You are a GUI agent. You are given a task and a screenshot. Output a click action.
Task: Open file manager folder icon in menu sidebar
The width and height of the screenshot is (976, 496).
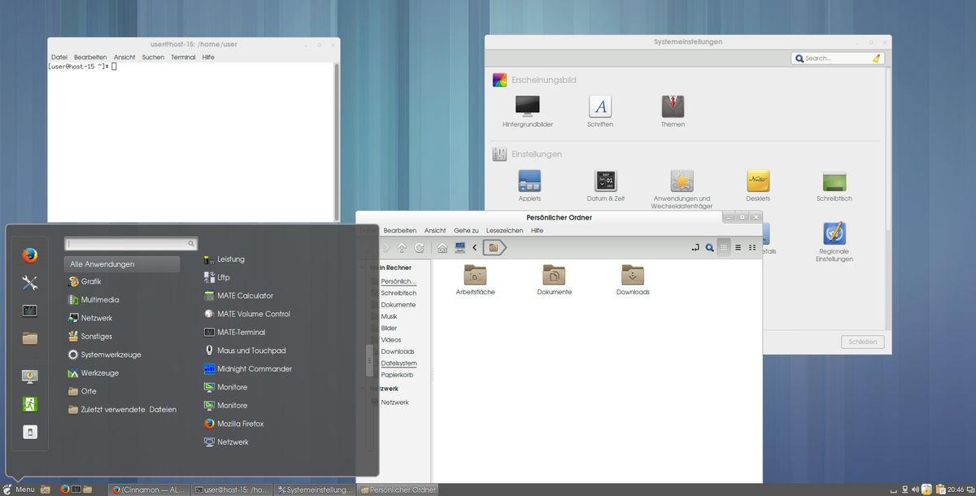tap(30, 337)
